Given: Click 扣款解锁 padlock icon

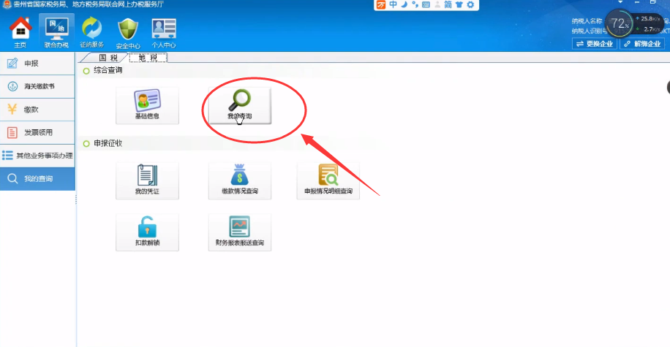Looking at the screenshot, I should tap(147, 232).
